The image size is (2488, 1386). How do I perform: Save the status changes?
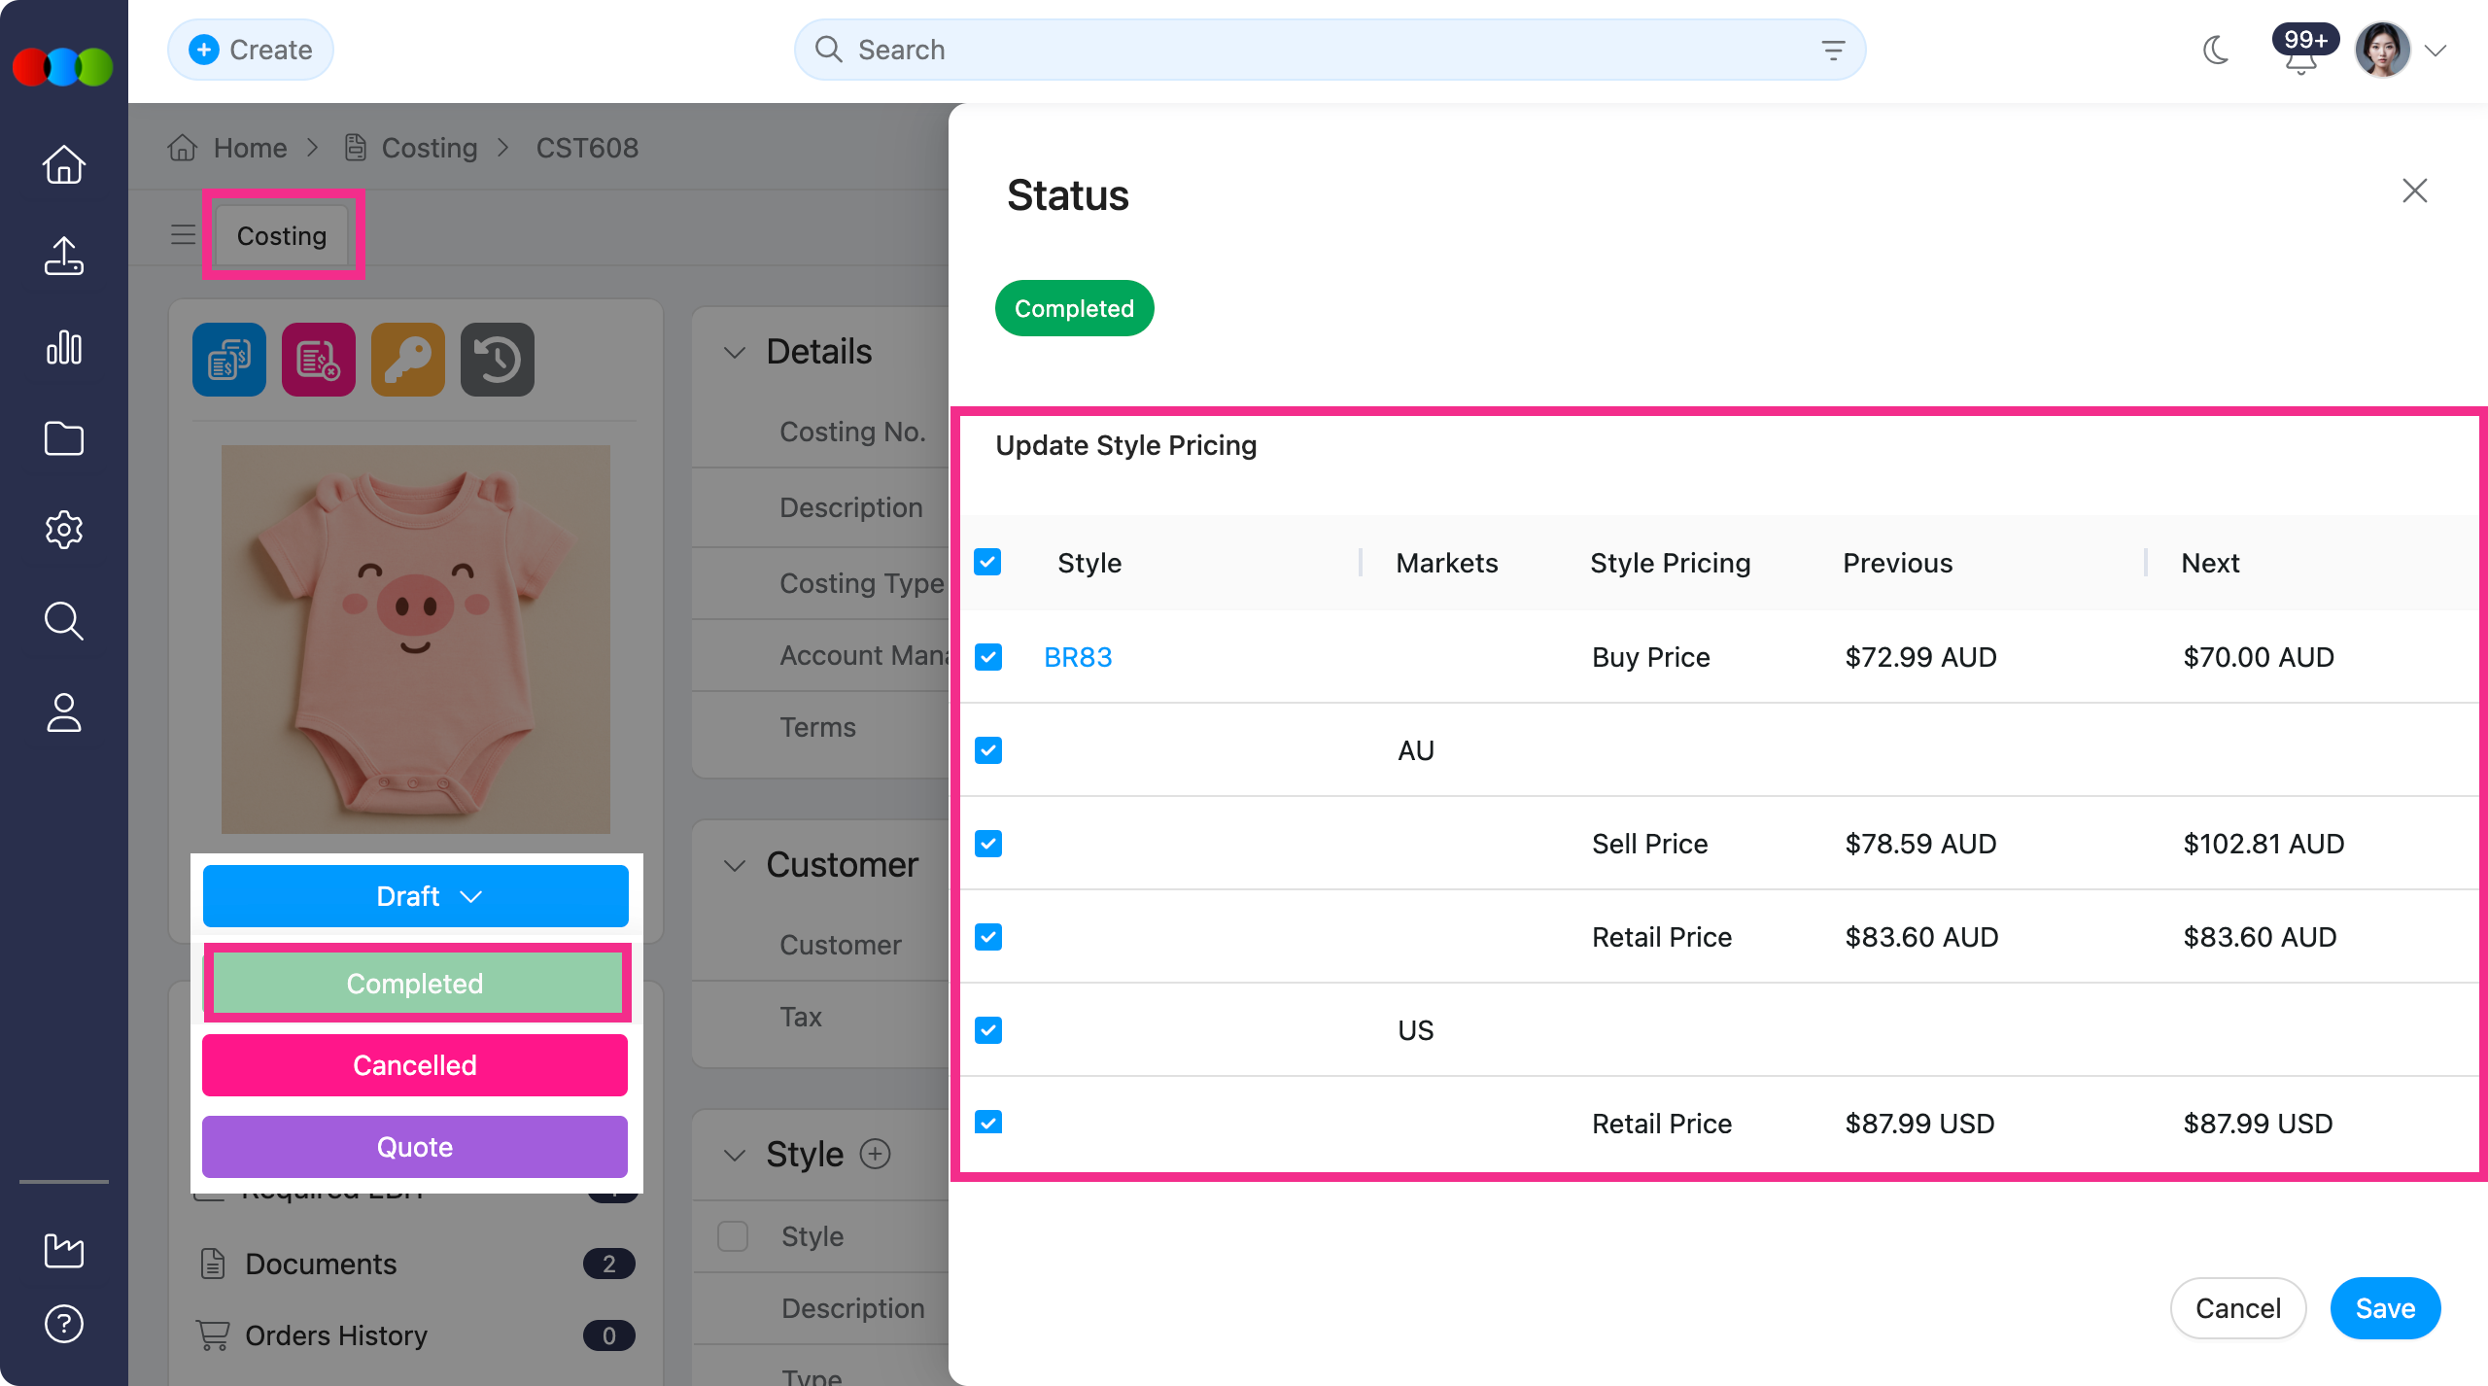pos(2384,1308)
